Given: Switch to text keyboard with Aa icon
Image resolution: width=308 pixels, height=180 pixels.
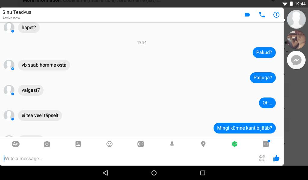Looking at the screenshot, I should pyautogui.click(x=16, y=144).
